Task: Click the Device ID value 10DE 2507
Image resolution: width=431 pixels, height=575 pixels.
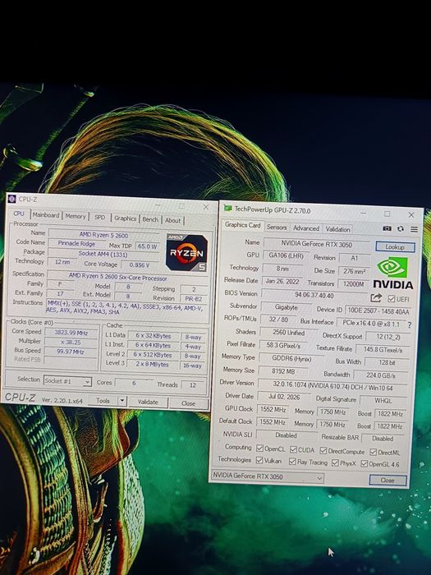Action: point(378,310)
